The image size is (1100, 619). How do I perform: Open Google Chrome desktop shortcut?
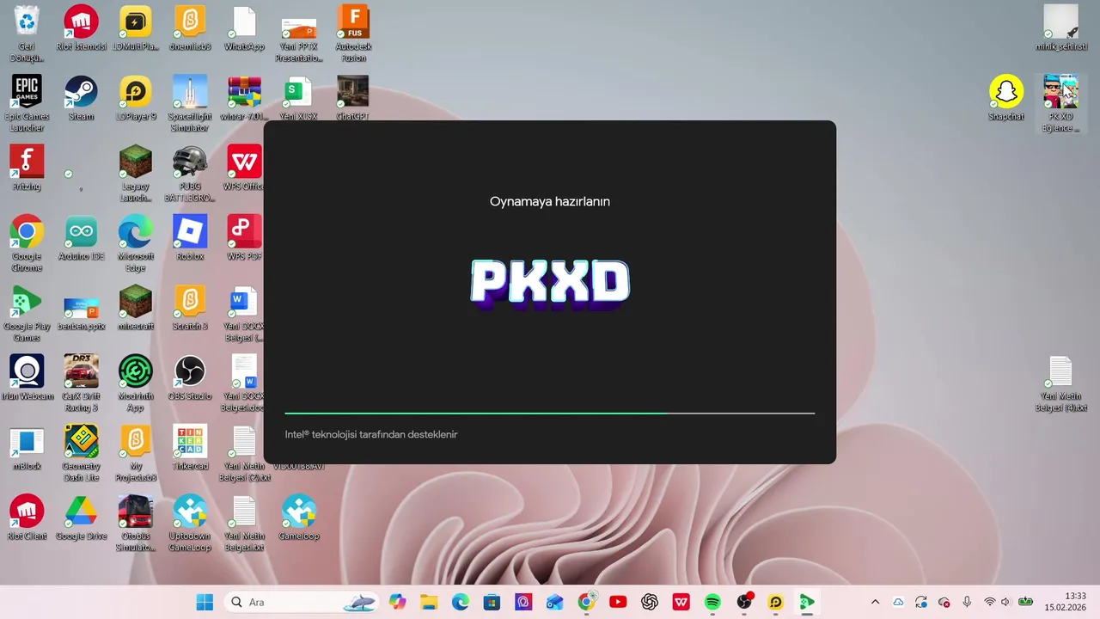27,243
